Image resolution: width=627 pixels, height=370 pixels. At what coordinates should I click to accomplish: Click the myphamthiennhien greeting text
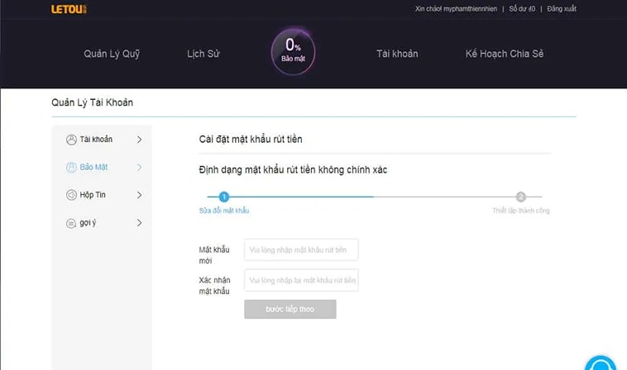(456, 9)
